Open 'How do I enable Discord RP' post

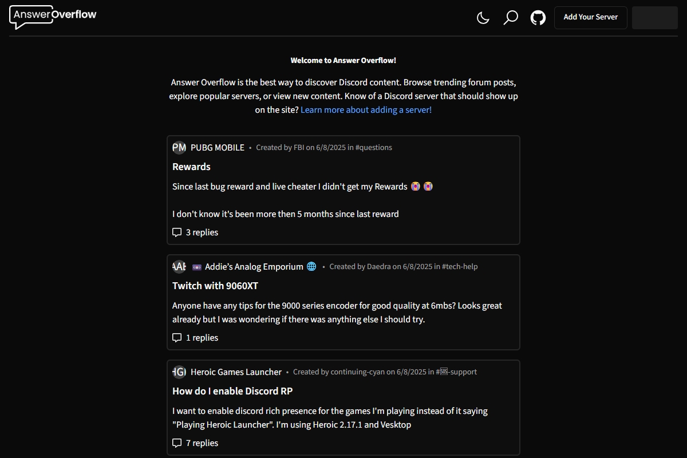tap(232, 391)
